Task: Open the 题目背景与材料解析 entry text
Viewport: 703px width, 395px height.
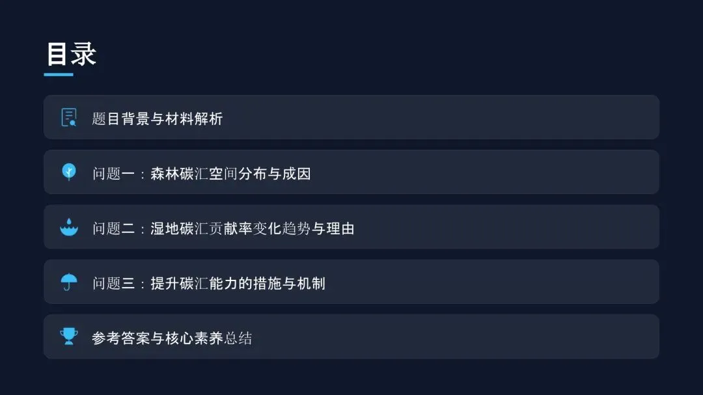Action: pos(158,119)
